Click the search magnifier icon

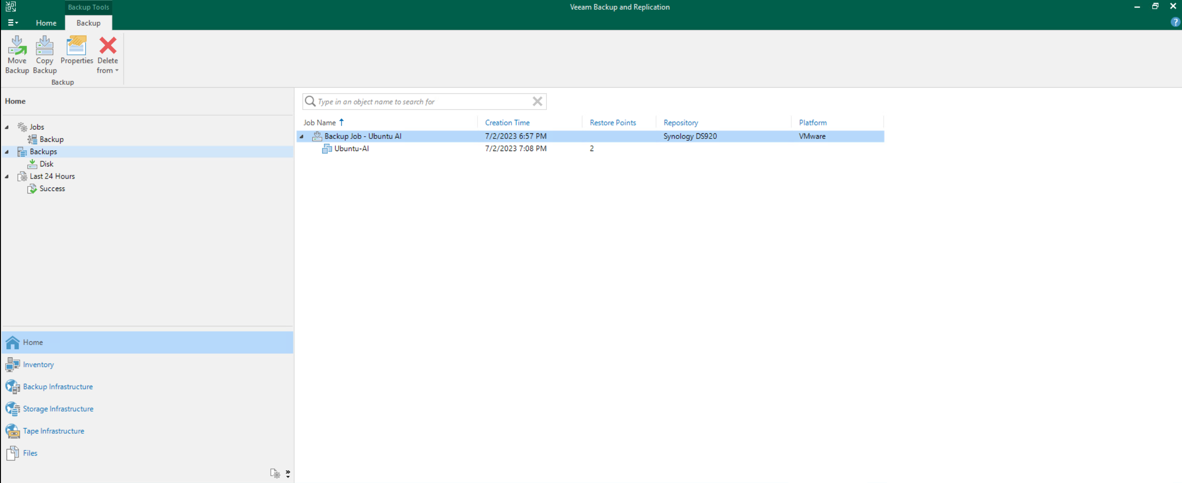tap(310, 101)
